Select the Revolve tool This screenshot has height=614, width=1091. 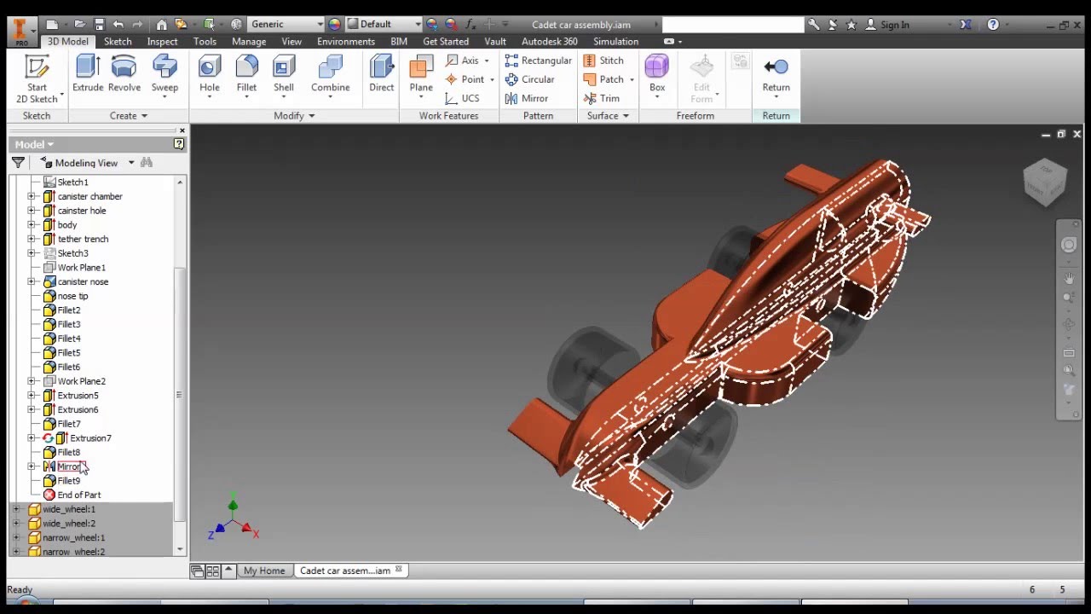tap(124, 74)
